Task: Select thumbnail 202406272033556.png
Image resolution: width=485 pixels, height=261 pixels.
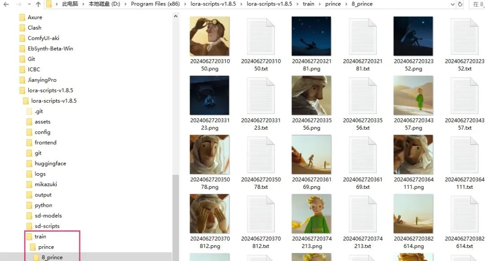Action: click(x=312, y=95)
